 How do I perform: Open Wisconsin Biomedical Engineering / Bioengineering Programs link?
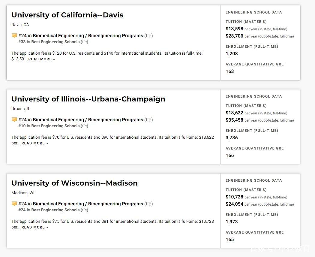[x=88, y=204]
